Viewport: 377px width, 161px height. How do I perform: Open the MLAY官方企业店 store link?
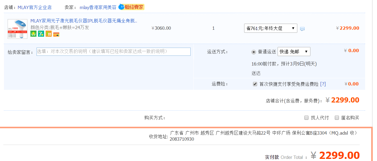35,7
